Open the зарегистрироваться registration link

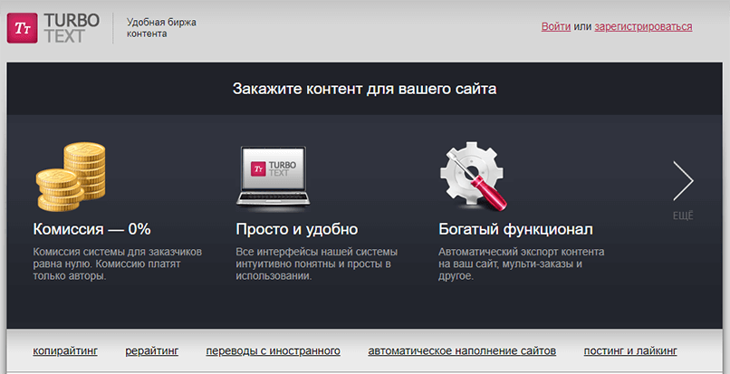click(x=643, y=27)
